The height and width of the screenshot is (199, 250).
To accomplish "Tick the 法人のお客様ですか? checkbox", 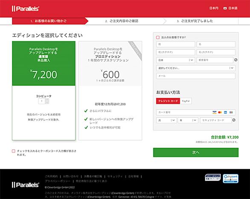I will point(158,37).
